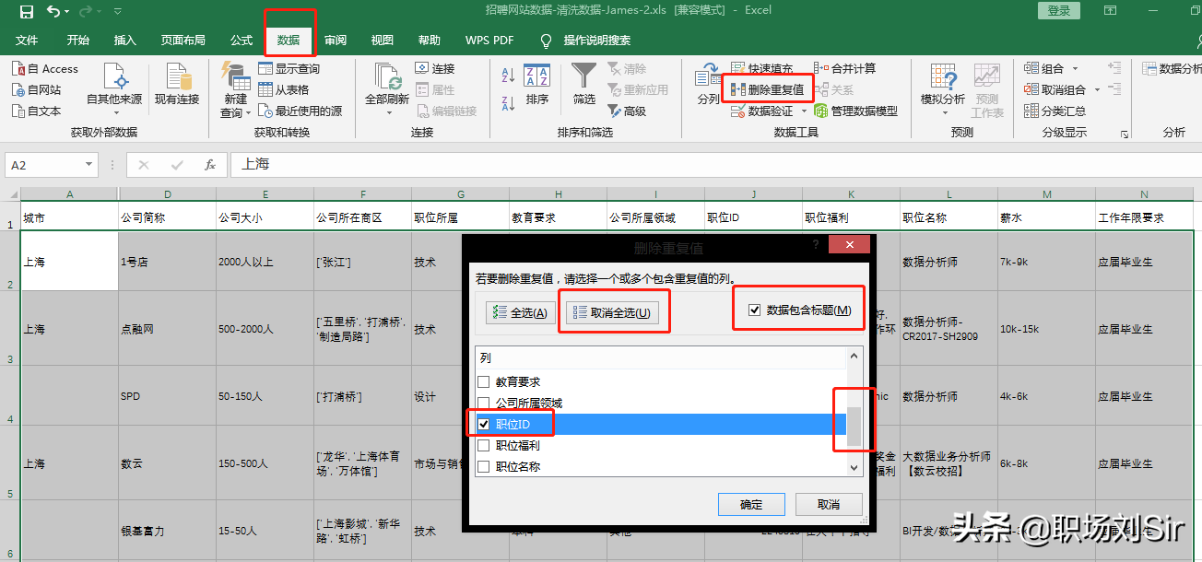
Task: Expand the 模拟分析 dropdown
Action: [x=943, y=114]
